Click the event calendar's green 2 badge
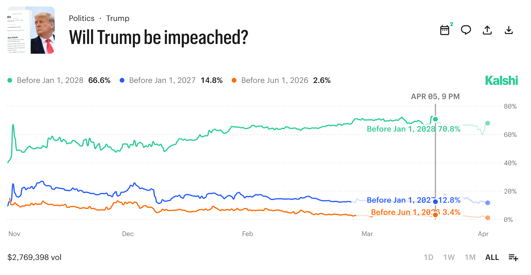Screen dimensions: 531x275 point(451,24)
